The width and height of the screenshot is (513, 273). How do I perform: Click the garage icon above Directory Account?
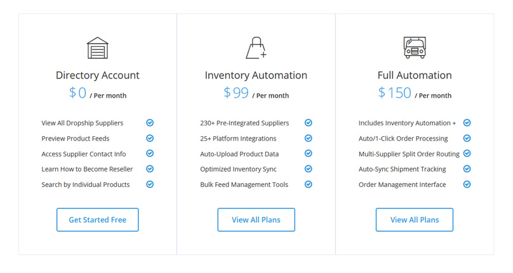97,48
